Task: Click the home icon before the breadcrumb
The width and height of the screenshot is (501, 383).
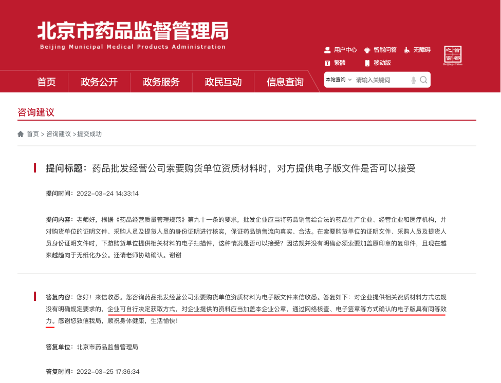Action: click(21, 133)
